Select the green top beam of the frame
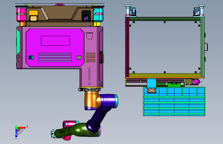This screenshot has width=223, height=144. click(165, 19)
